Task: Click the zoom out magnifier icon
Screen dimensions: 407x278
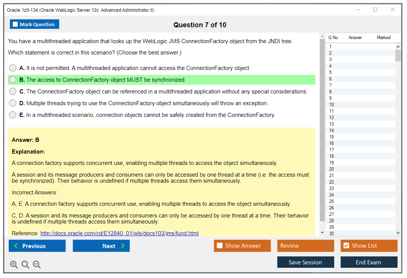Action: [37, 264]
